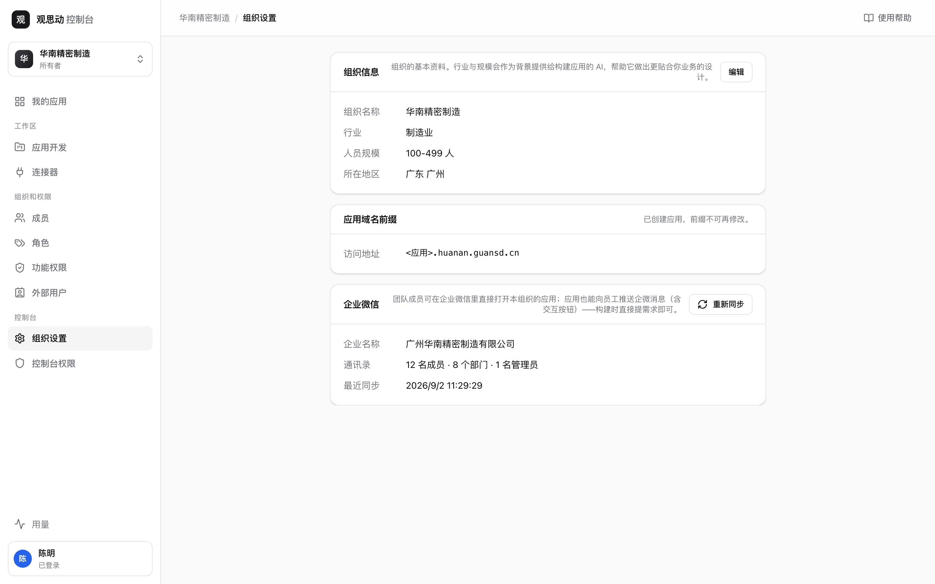This screenshot has width=935, height=584.
Task: Click the 用量 activity icon
Action: 20,524
